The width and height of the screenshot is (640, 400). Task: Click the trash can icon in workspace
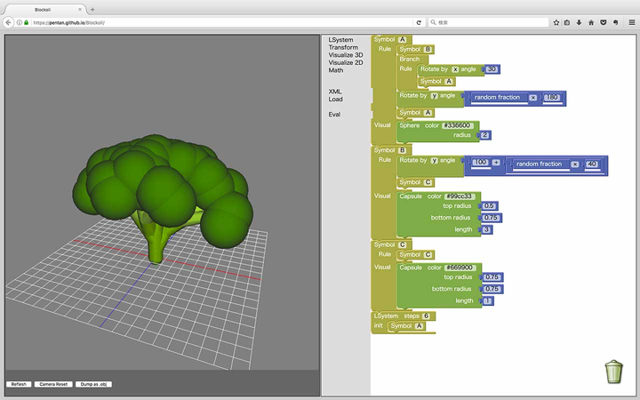(x=614, y=372)
